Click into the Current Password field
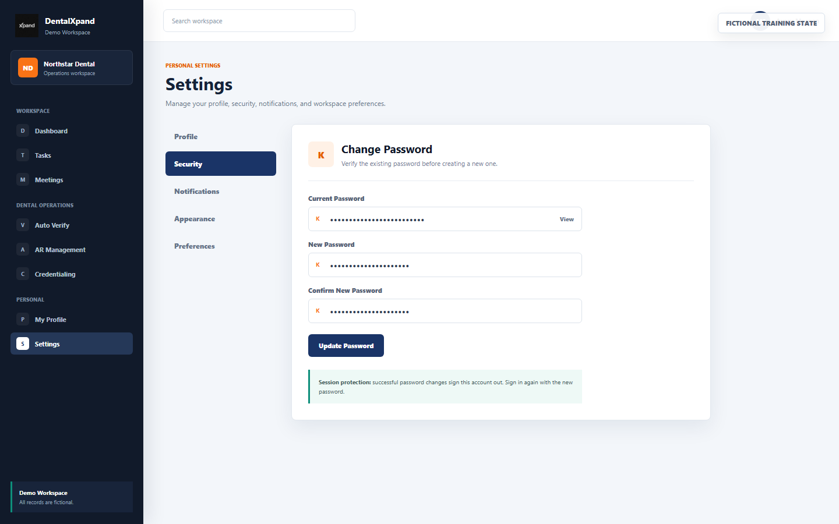 click(445, 219)
